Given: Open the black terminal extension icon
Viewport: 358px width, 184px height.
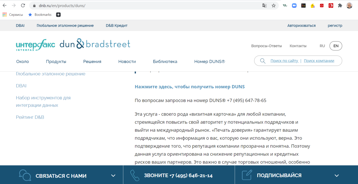Looking at the screenshot, I should (x=303, y=6).
